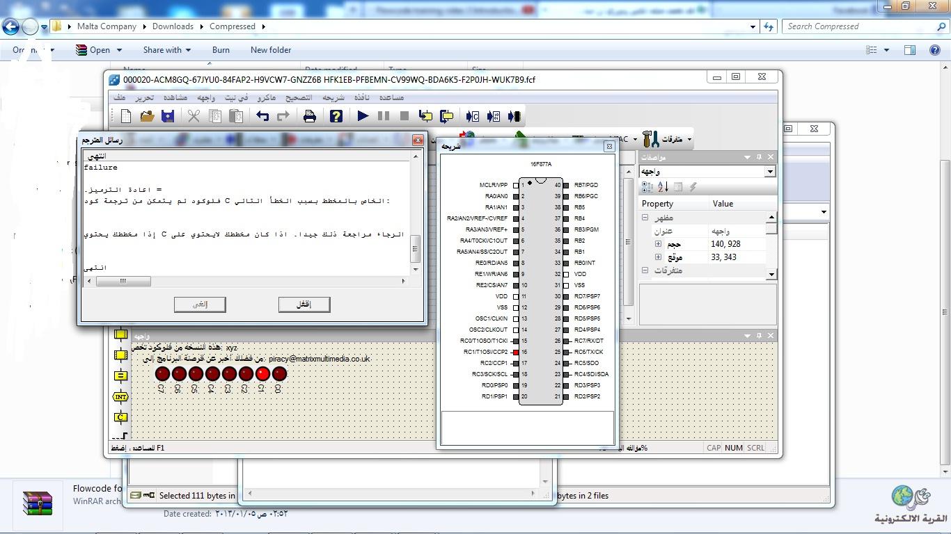
Task: Click New folder in Explorer toolbar
Action: click(271, 50)
